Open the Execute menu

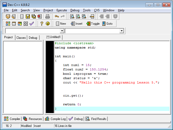[62, 10]
